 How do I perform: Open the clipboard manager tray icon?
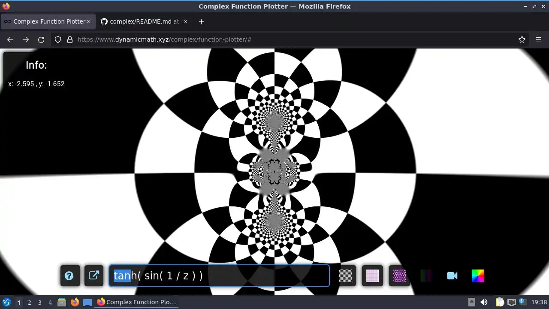[500, 302]
